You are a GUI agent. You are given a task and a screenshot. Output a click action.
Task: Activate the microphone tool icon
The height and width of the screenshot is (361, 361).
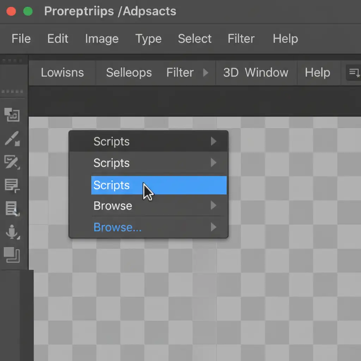coord(12,232)
